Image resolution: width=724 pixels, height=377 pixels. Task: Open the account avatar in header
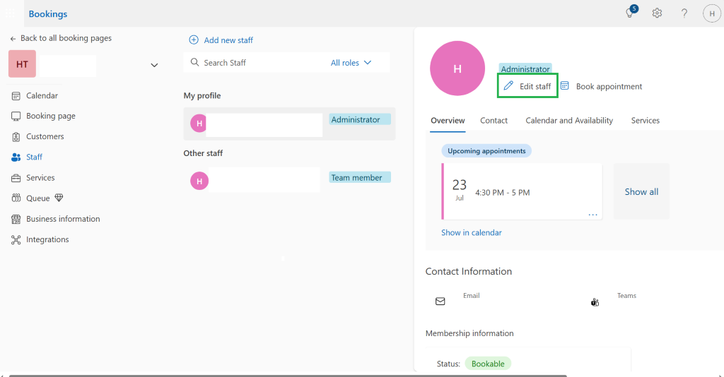[711, 13]
